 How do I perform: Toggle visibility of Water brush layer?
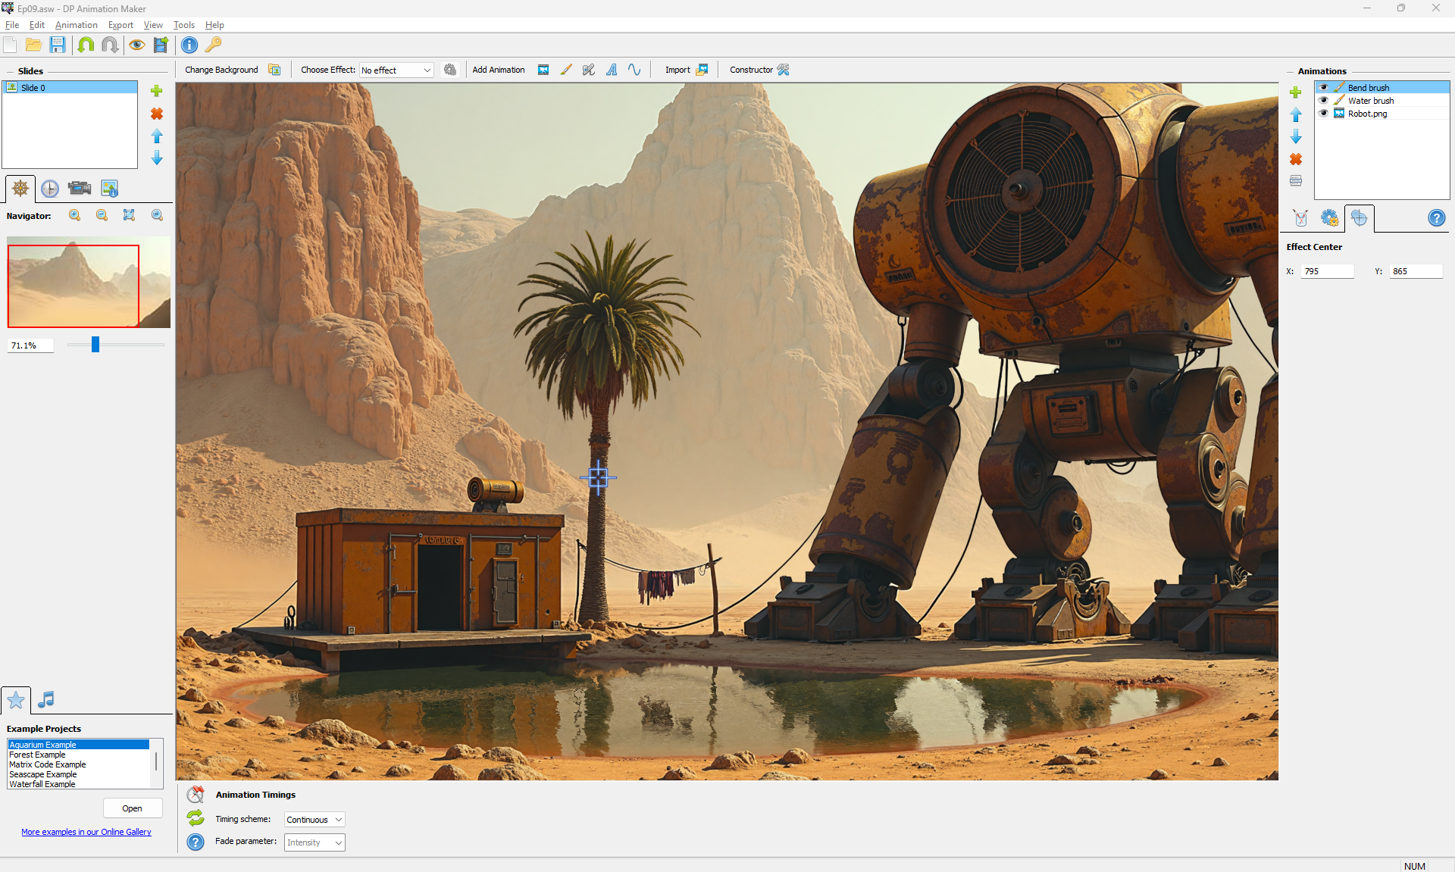[1324, 101]
